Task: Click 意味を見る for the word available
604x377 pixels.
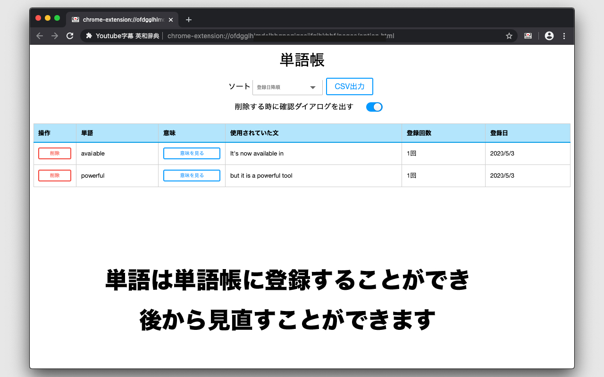Action: [x=192, y=153]
